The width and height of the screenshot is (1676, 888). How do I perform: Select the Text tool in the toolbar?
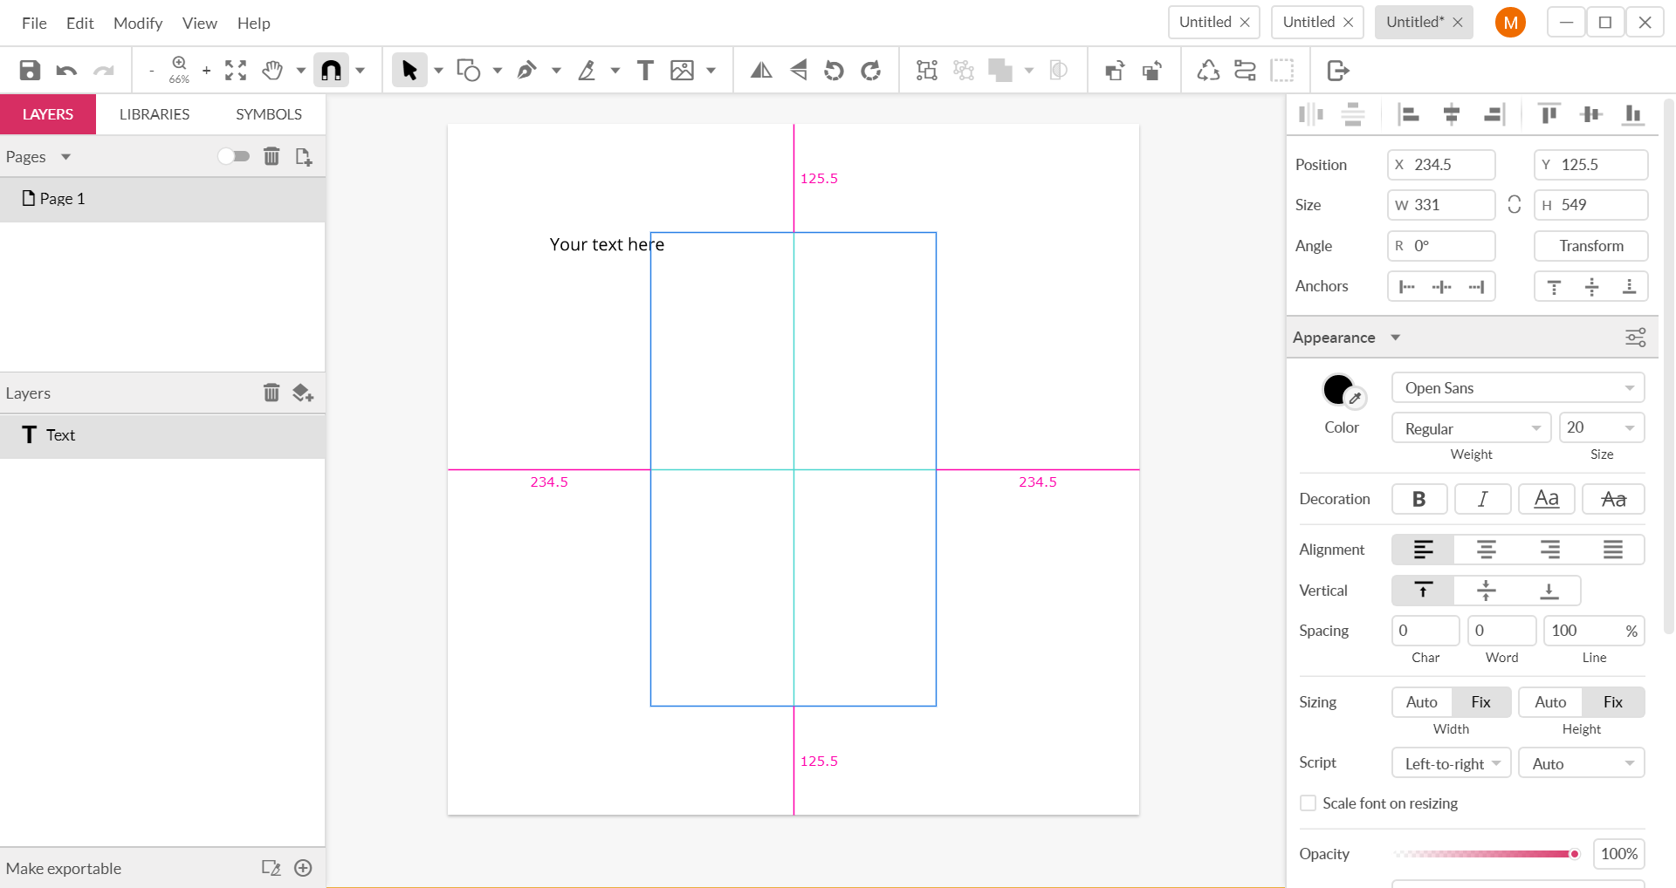click(645, 71)
